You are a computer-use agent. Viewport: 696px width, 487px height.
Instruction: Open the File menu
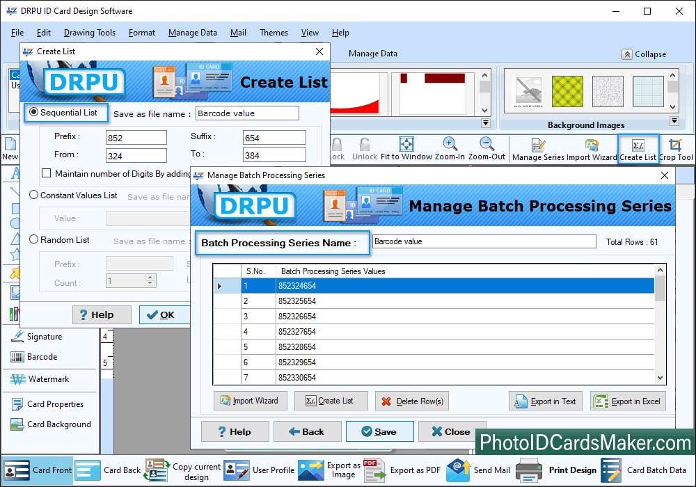coord(17,33)
